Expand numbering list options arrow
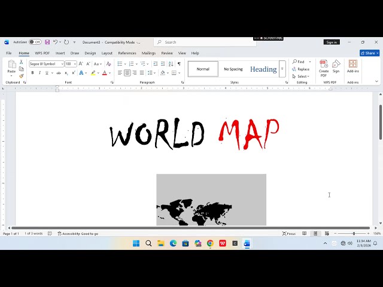383x287 pixels. pos(136,64)
